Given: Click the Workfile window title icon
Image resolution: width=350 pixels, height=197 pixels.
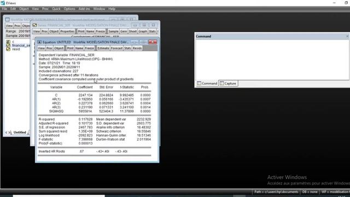Looking at the screenshot, I should 7,20.
